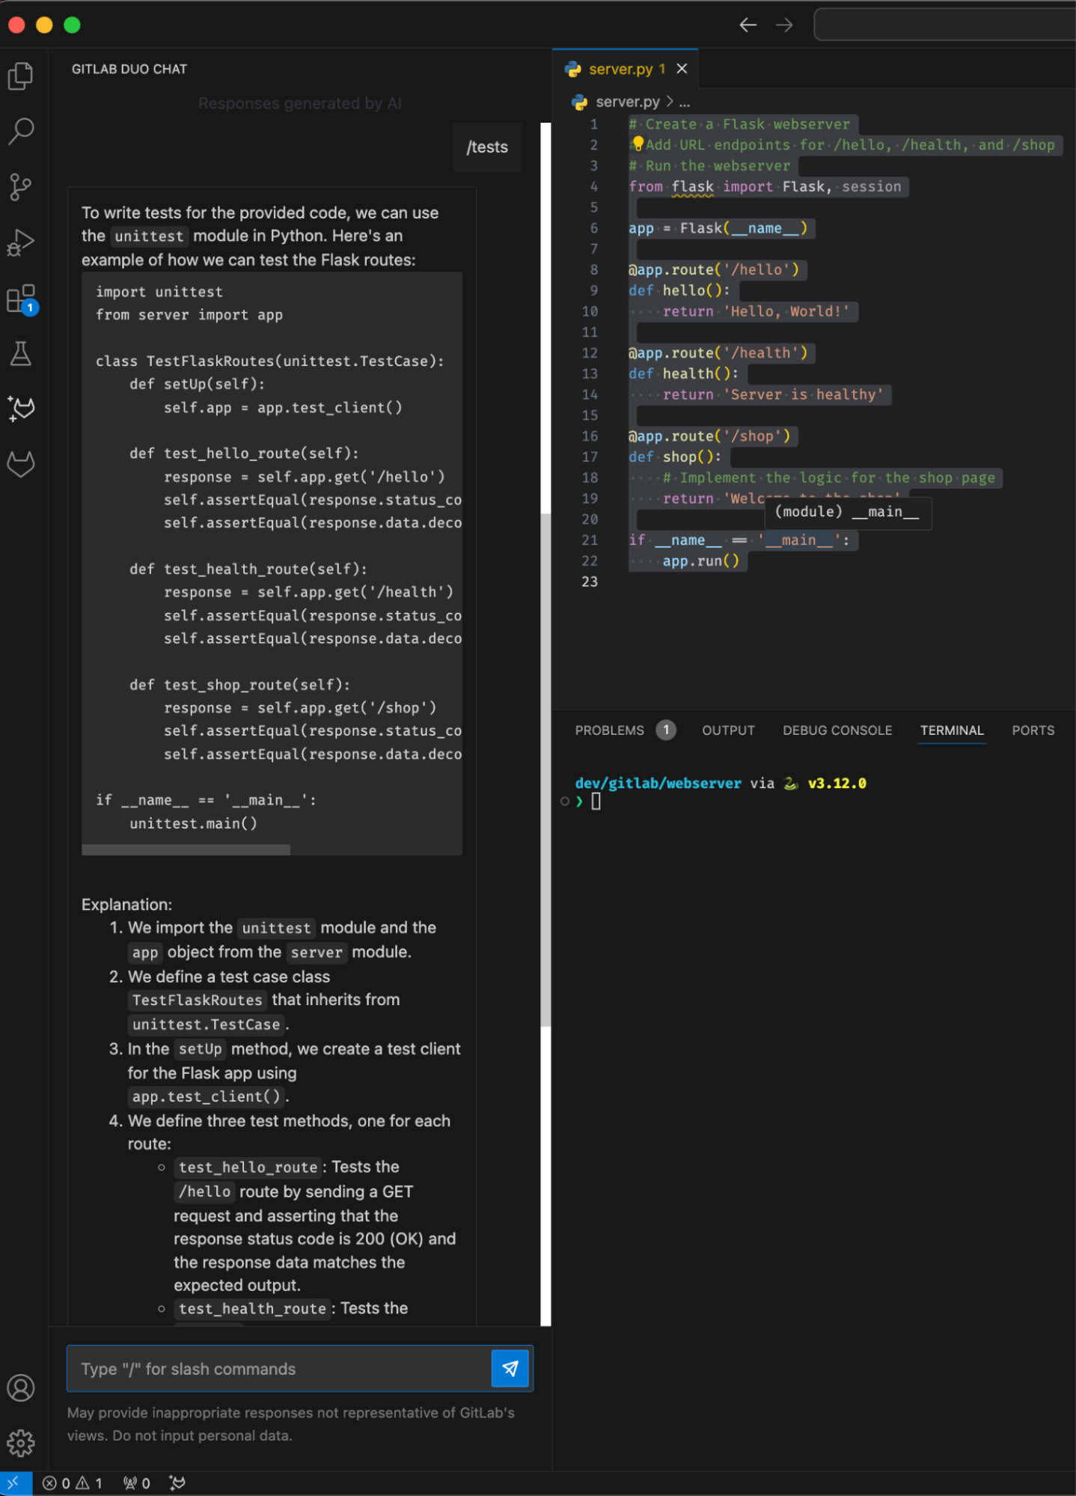Switch to the DEBUG CONSOLE panel tab
This screenshot has width=1076, height=1496.
click(837, 730)
